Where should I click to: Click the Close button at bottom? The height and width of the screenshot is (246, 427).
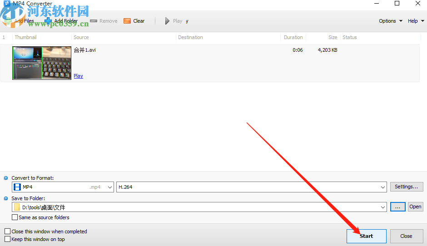click(407, 236)
